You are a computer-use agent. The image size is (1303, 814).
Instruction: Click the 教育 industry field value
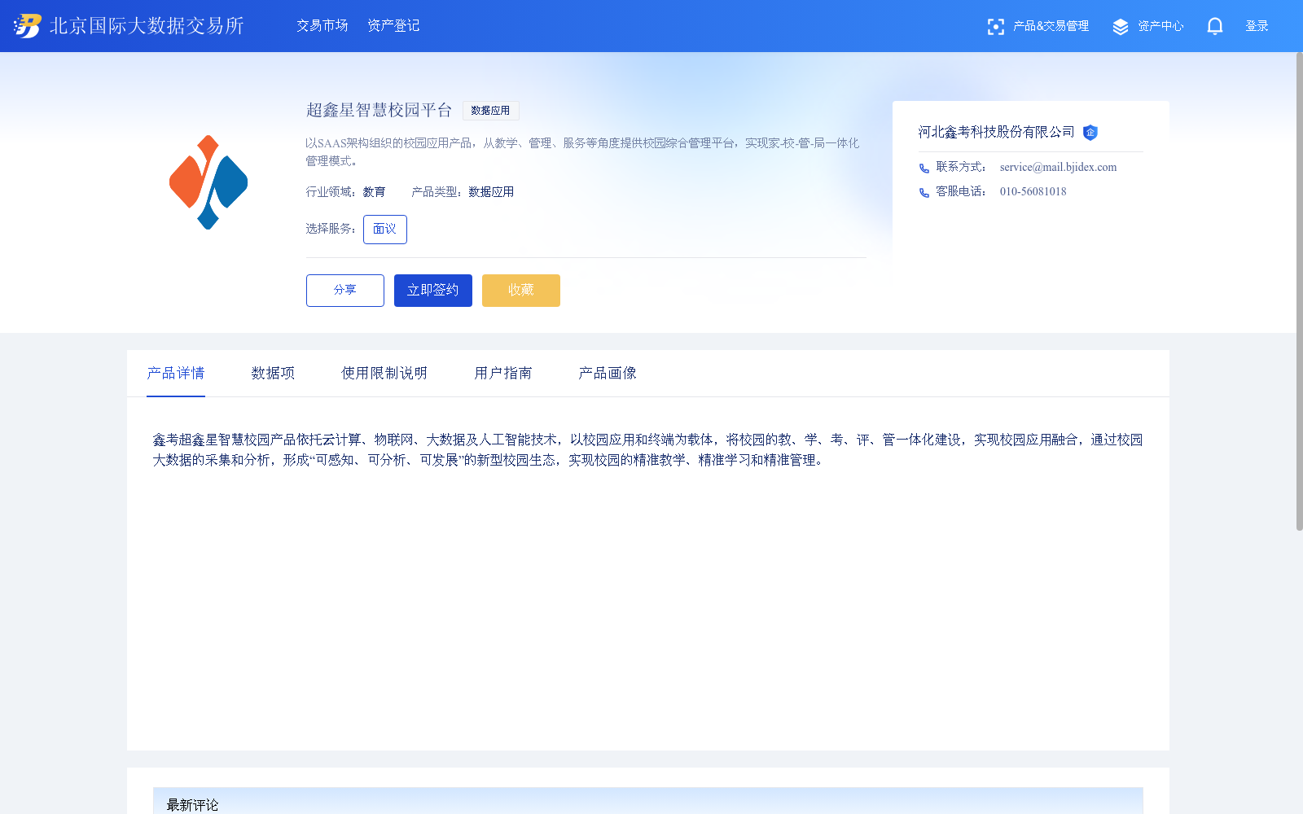[x=374, y=192]
